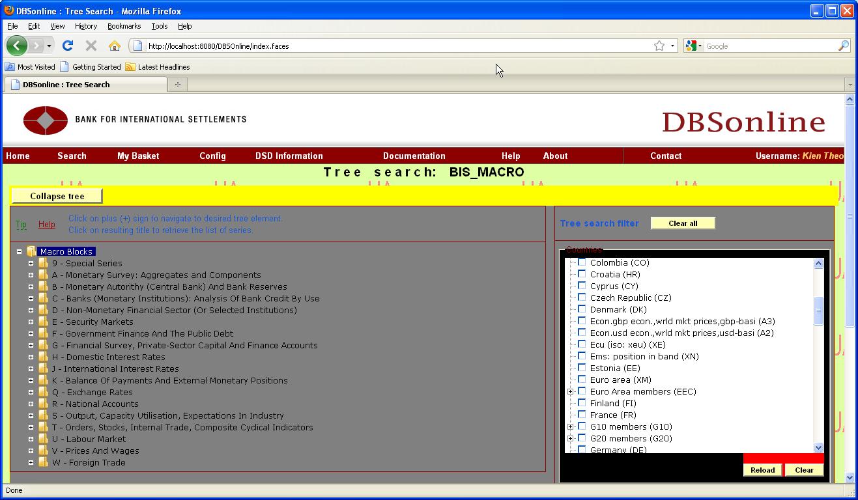
Task: Click folder icon of E - Security Markets
Action: (x=43, y=322)
